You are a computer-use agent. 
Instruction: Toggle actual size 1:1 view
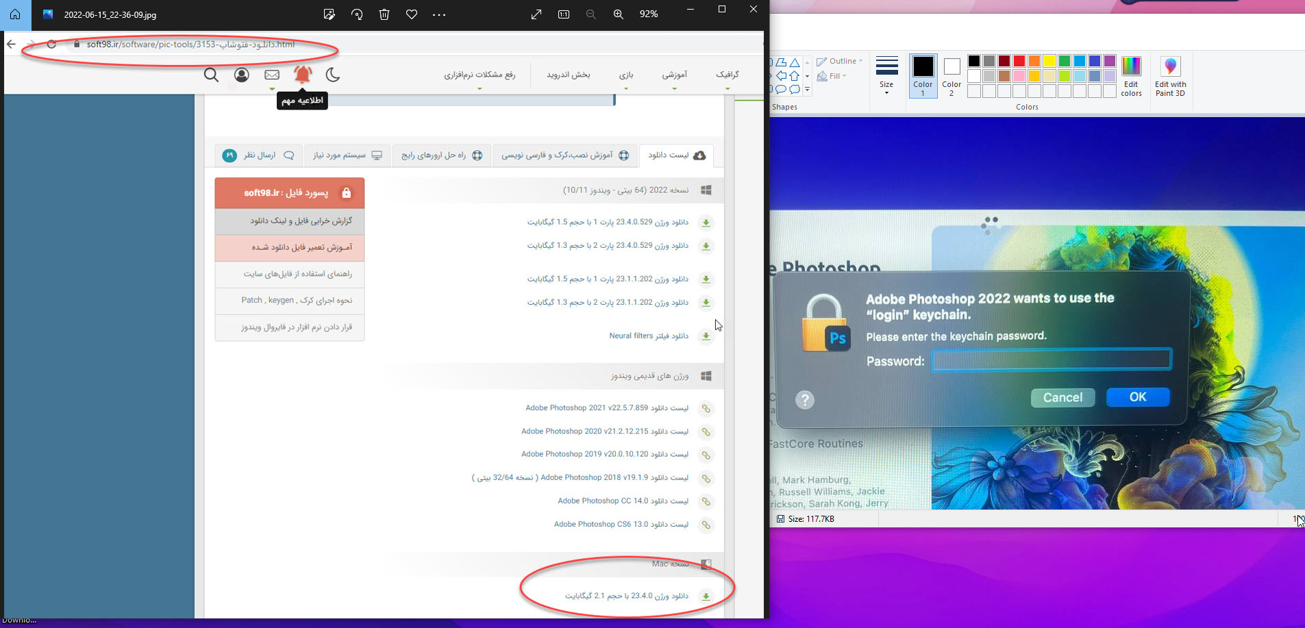point(564,14)
